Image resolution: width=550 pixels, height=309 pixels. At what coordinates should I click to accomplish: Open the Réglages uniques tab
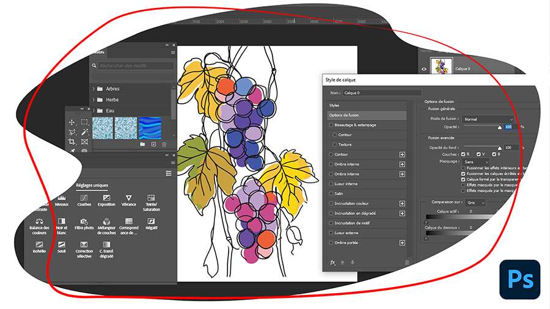pyautogui.click(x=92, y=185)
